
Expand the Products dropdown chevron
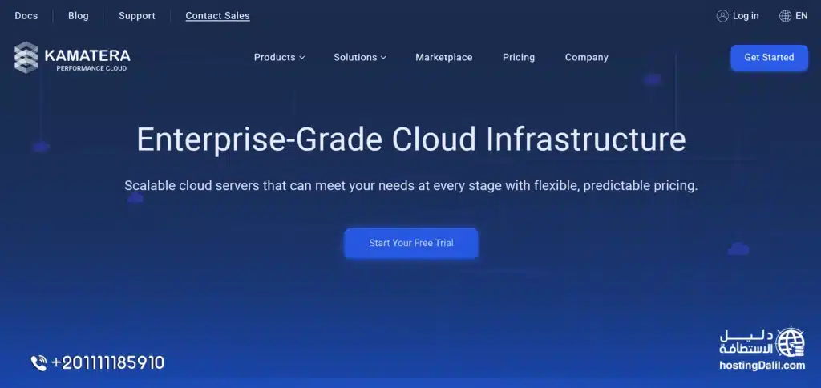tap(302, 58)
